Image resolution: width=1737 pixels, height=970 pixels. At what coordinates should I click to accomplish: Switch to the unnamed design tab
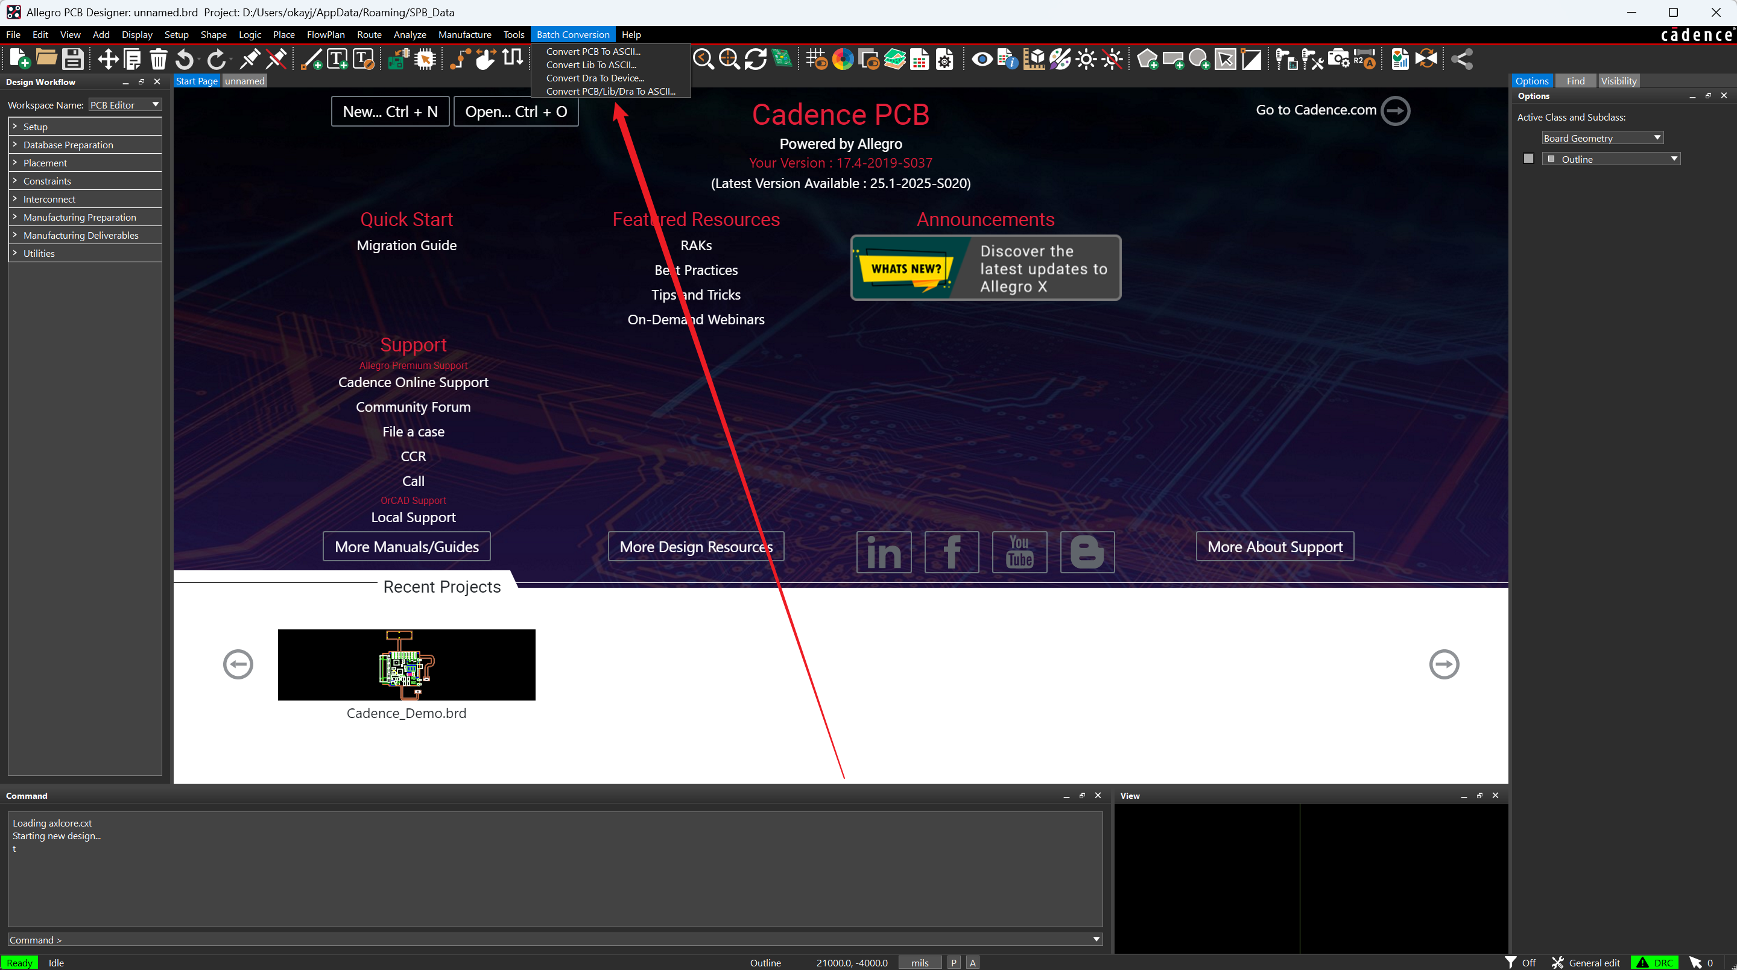[x=244, y=81]
